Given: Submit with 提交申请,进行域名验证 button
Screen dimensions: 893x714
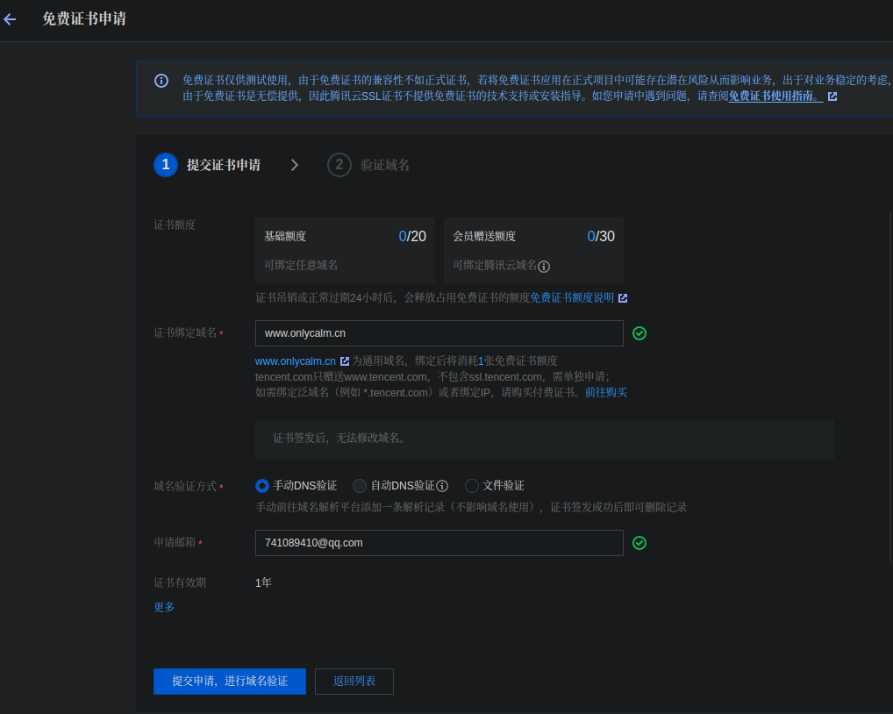Looking at the screenshot, I should coord(229,682).
